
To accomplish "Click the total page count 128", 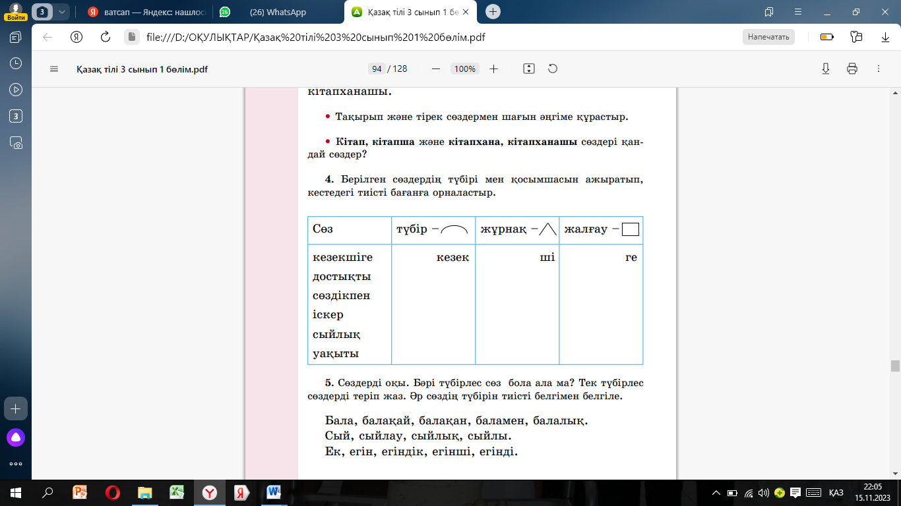I will click(400, 69).
